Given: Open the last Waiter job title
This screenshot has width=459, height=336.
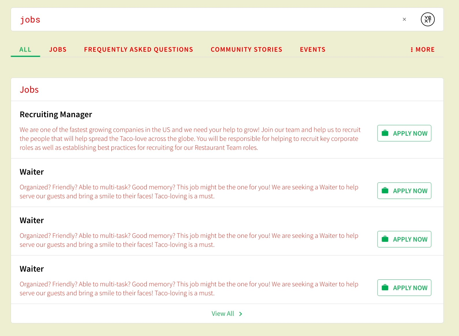Looking at the screenshot, I should [x=32, y=269].
